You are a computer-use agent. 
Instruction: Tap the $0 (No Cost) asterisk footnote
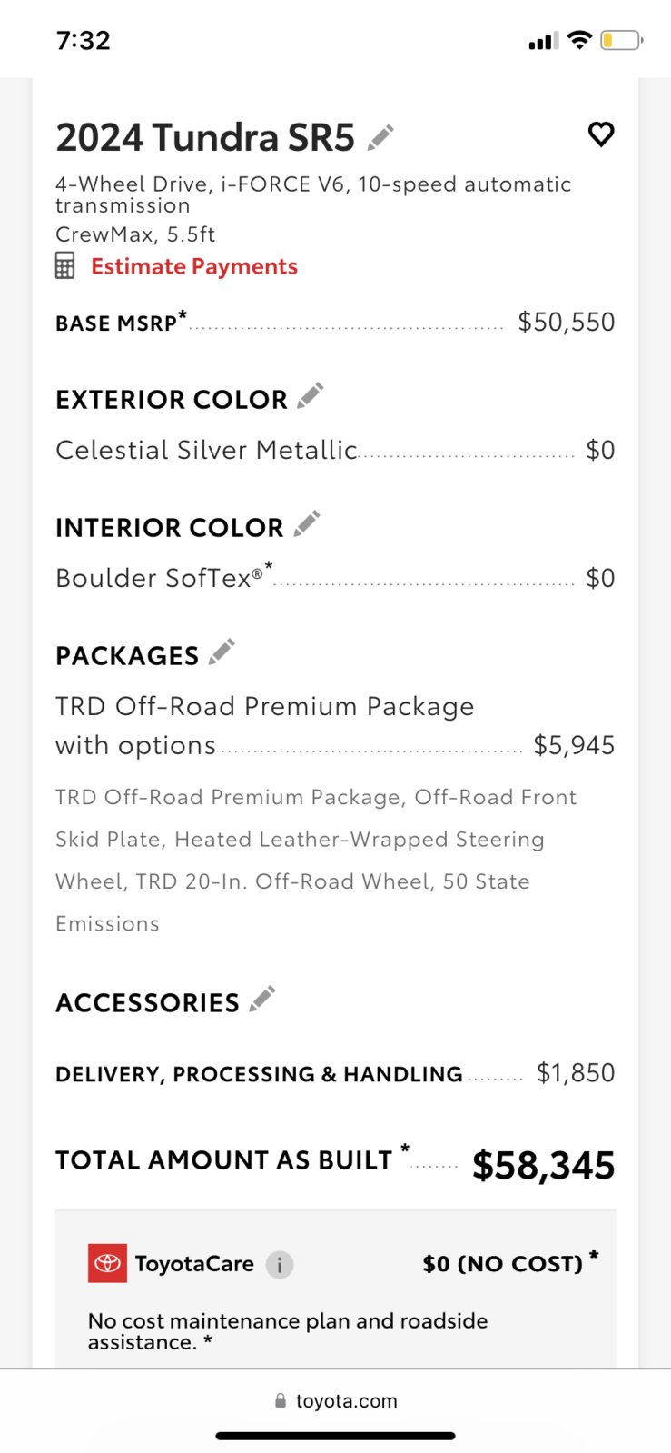point(594,1256)
